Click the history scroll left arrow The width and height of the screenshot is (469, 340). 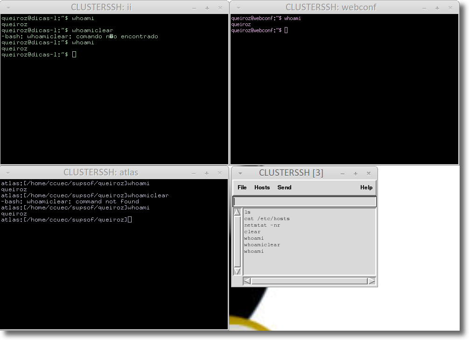point(247,281)
